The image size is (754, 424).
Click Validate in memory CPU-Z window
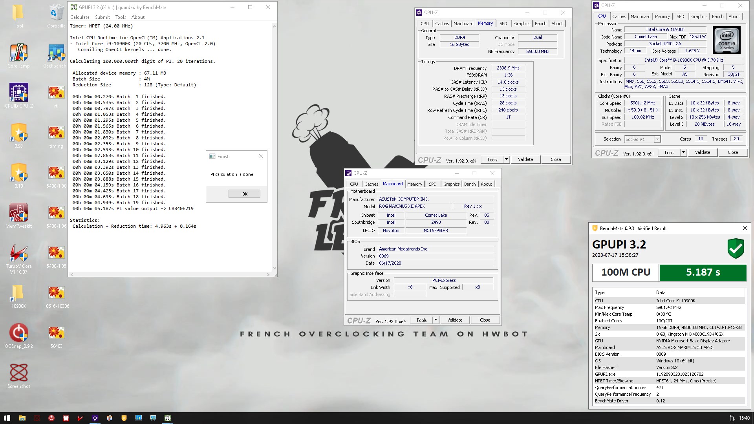coord(525,159)
